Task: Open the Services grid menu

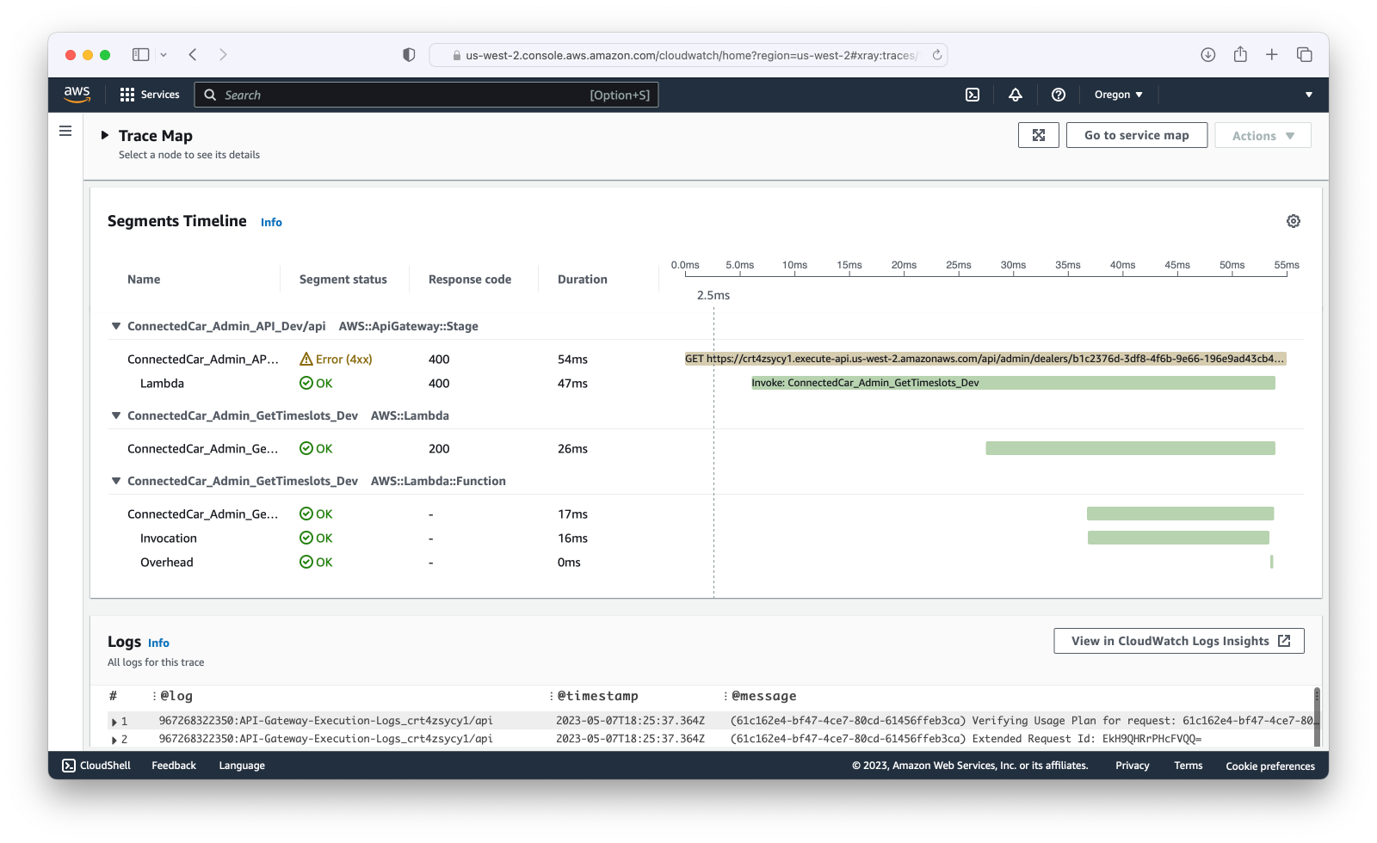Action: click(150, 95)
